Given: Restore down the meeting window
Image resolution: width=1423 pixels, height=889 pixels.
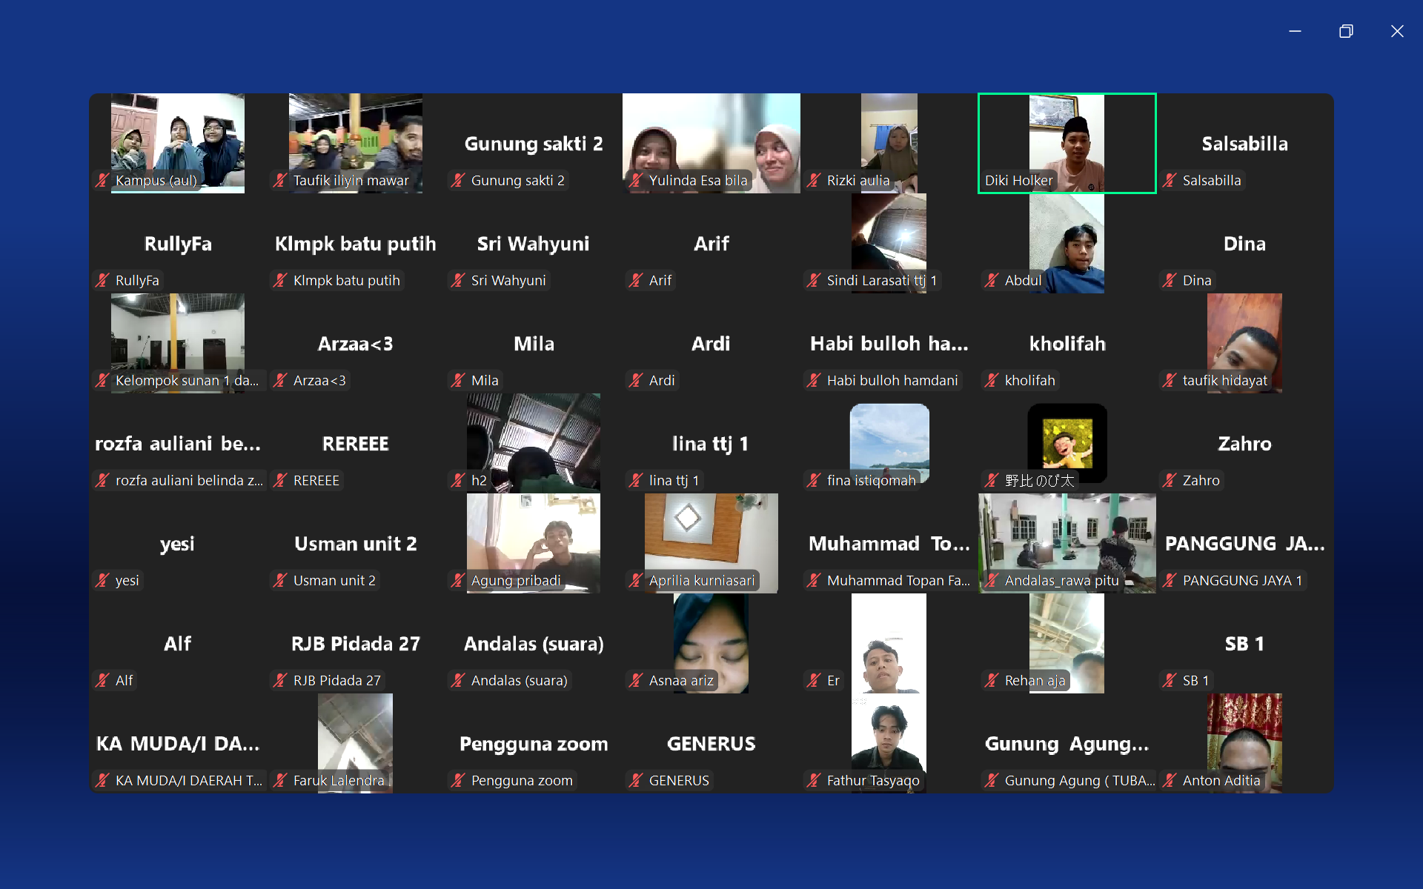Looking at the screenshot, I should [x=1346, y=31].
